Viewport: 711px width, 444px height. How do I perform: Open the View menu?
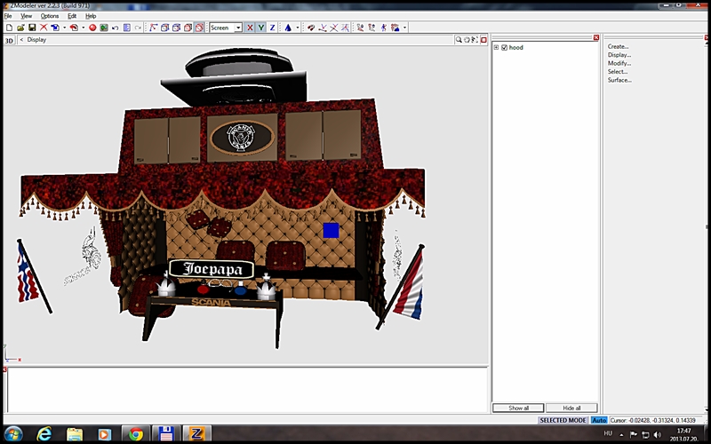26,16
